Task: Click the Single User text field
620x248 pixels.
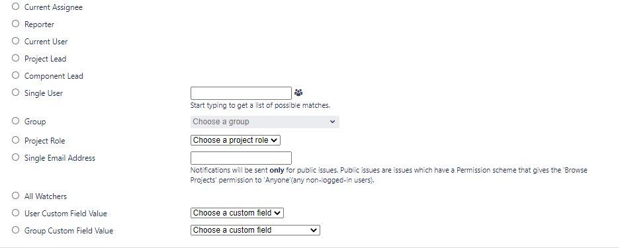Action: tap(242, 93)
